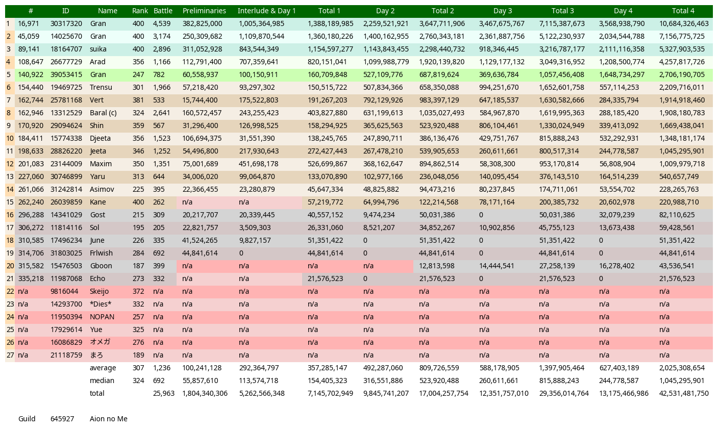Screen dimensions: 718x431
Task: Click the name cell "Kane"
Action: pos(97,202)
